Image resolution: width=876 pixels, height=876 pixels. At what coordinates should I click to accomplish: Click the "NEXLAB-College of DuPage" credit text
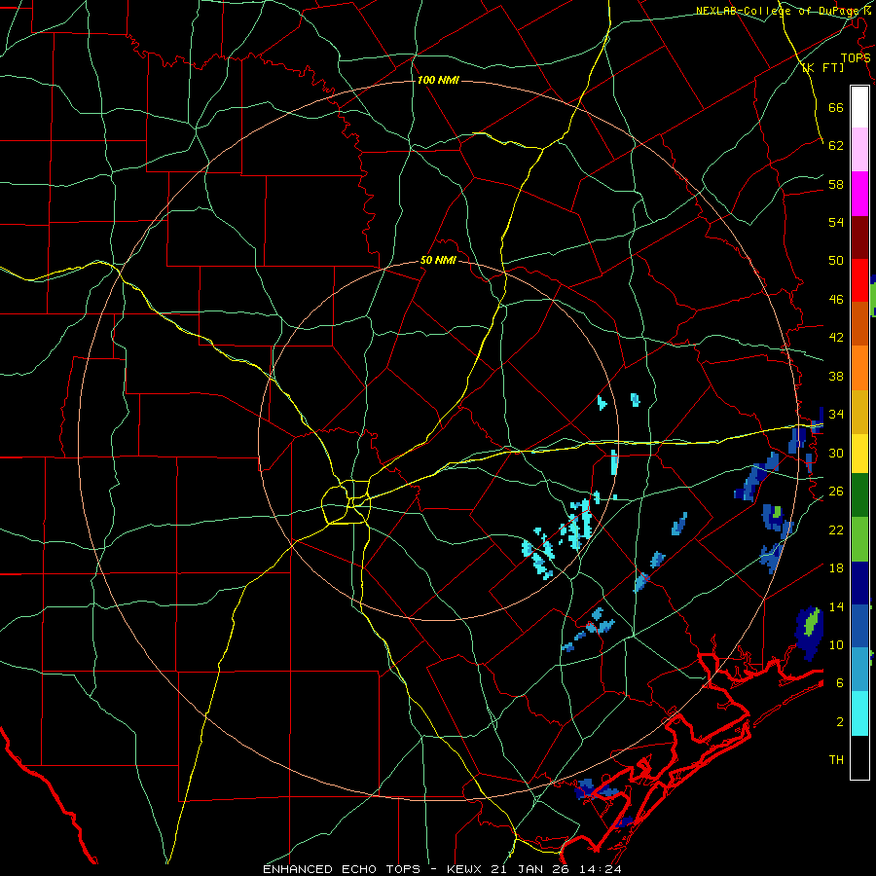click(x=777, y=11)
